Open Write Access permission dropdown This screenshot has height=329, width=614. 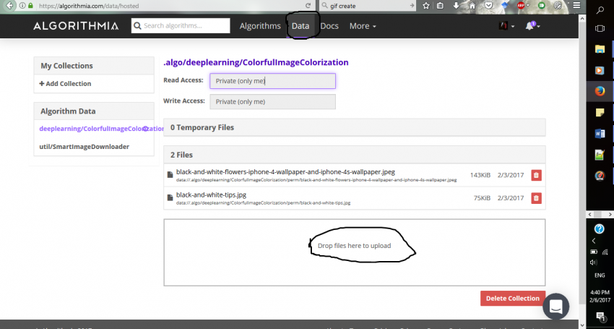(272, 101)
